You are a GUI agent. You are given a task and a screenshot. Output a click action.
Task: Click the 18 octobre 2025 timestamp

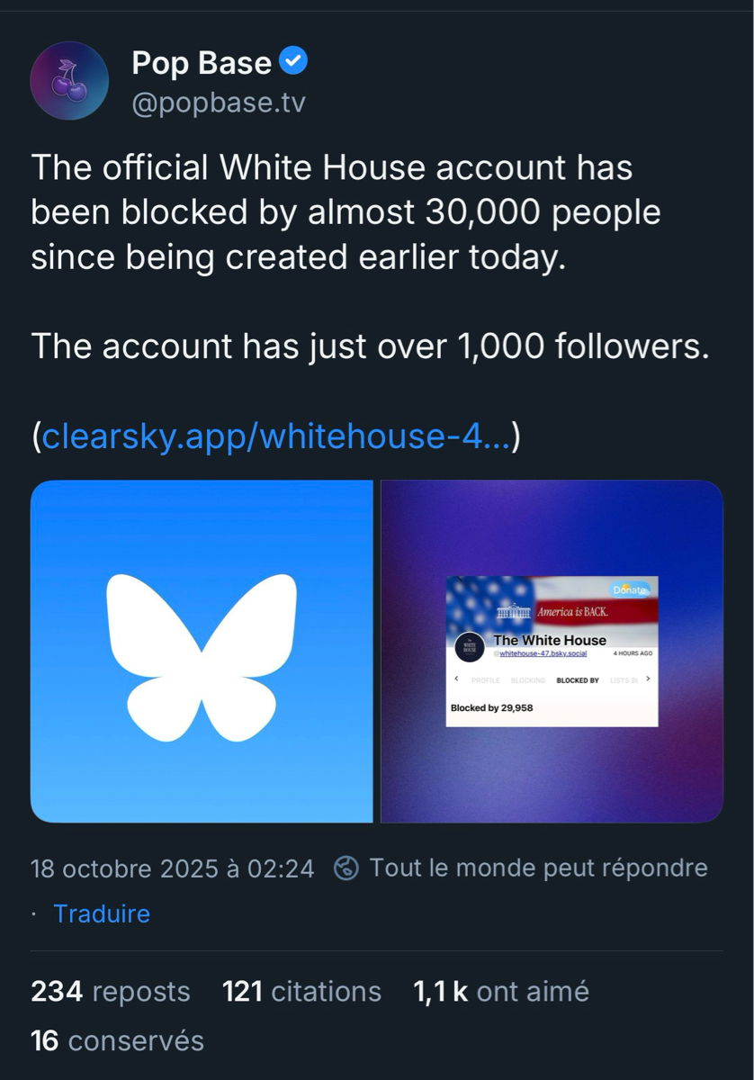(173, 868)
